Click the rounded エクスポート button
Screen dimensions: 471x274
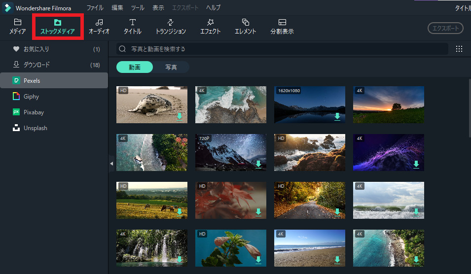(445, 28)
